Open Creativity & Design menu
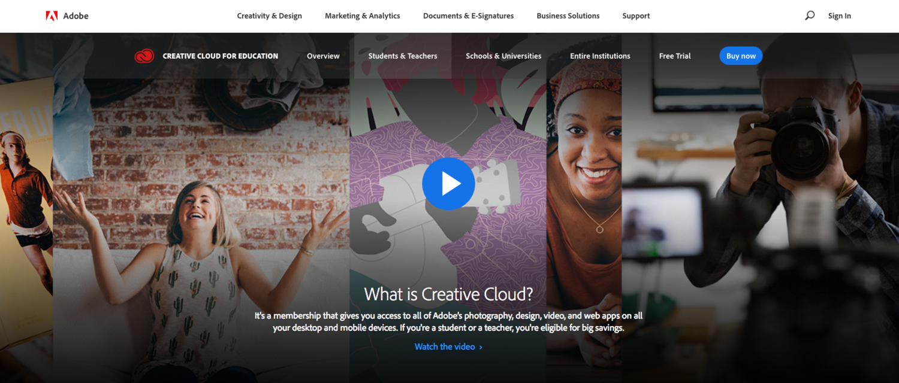Viewport: 899px width, 383px height. (270, 16)
